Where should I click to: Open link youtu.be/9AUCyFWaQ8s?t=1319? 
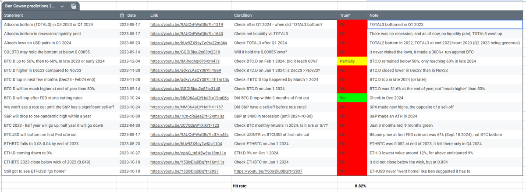point(187,25)
